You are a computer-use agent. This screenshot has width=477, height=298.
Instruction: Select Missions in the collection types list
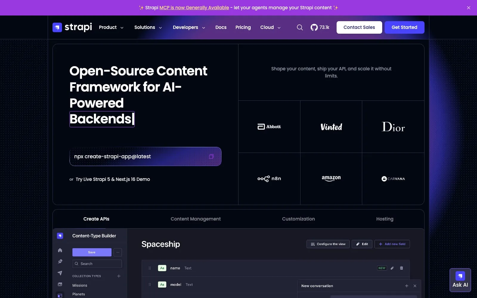pyautogui.click(x=80, y=285)
